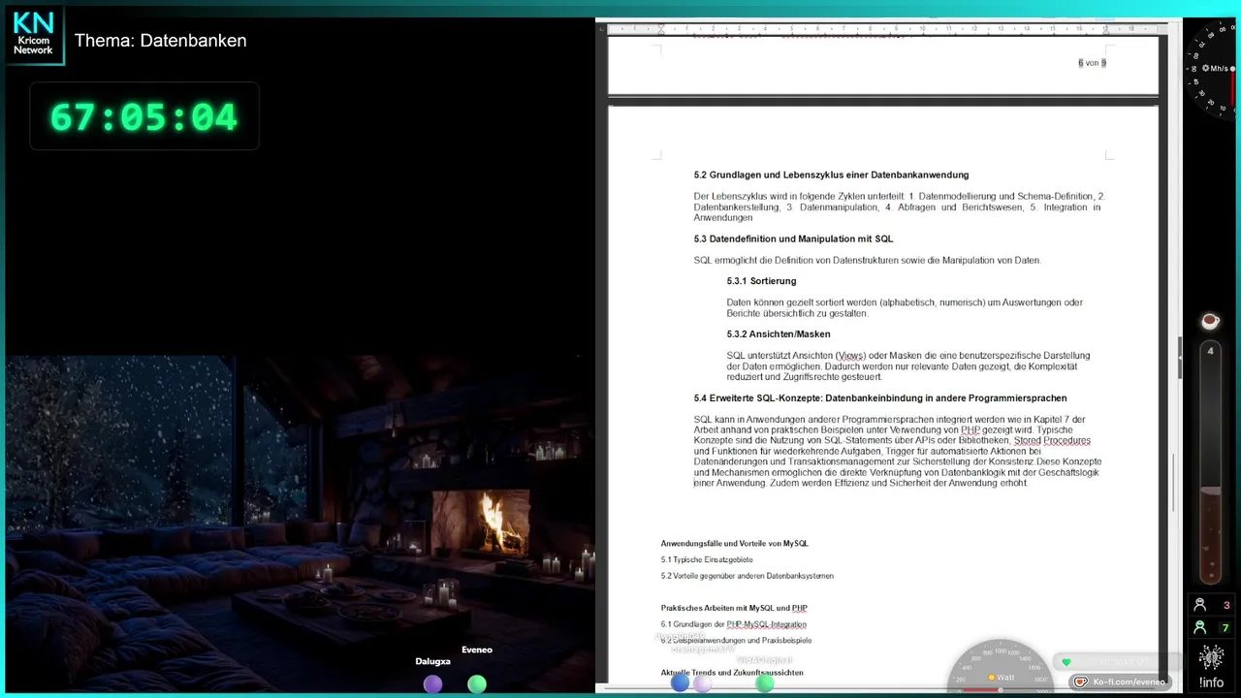Viewport: 1241px width, 698px height.
Task: Click the Dalugxa purple avatar ball
Action: (x=432, y=684)
